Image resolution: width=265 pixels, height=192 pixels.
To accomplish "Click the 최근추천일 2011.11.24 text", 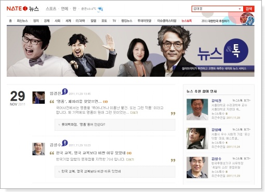I will tap(226, 147).
